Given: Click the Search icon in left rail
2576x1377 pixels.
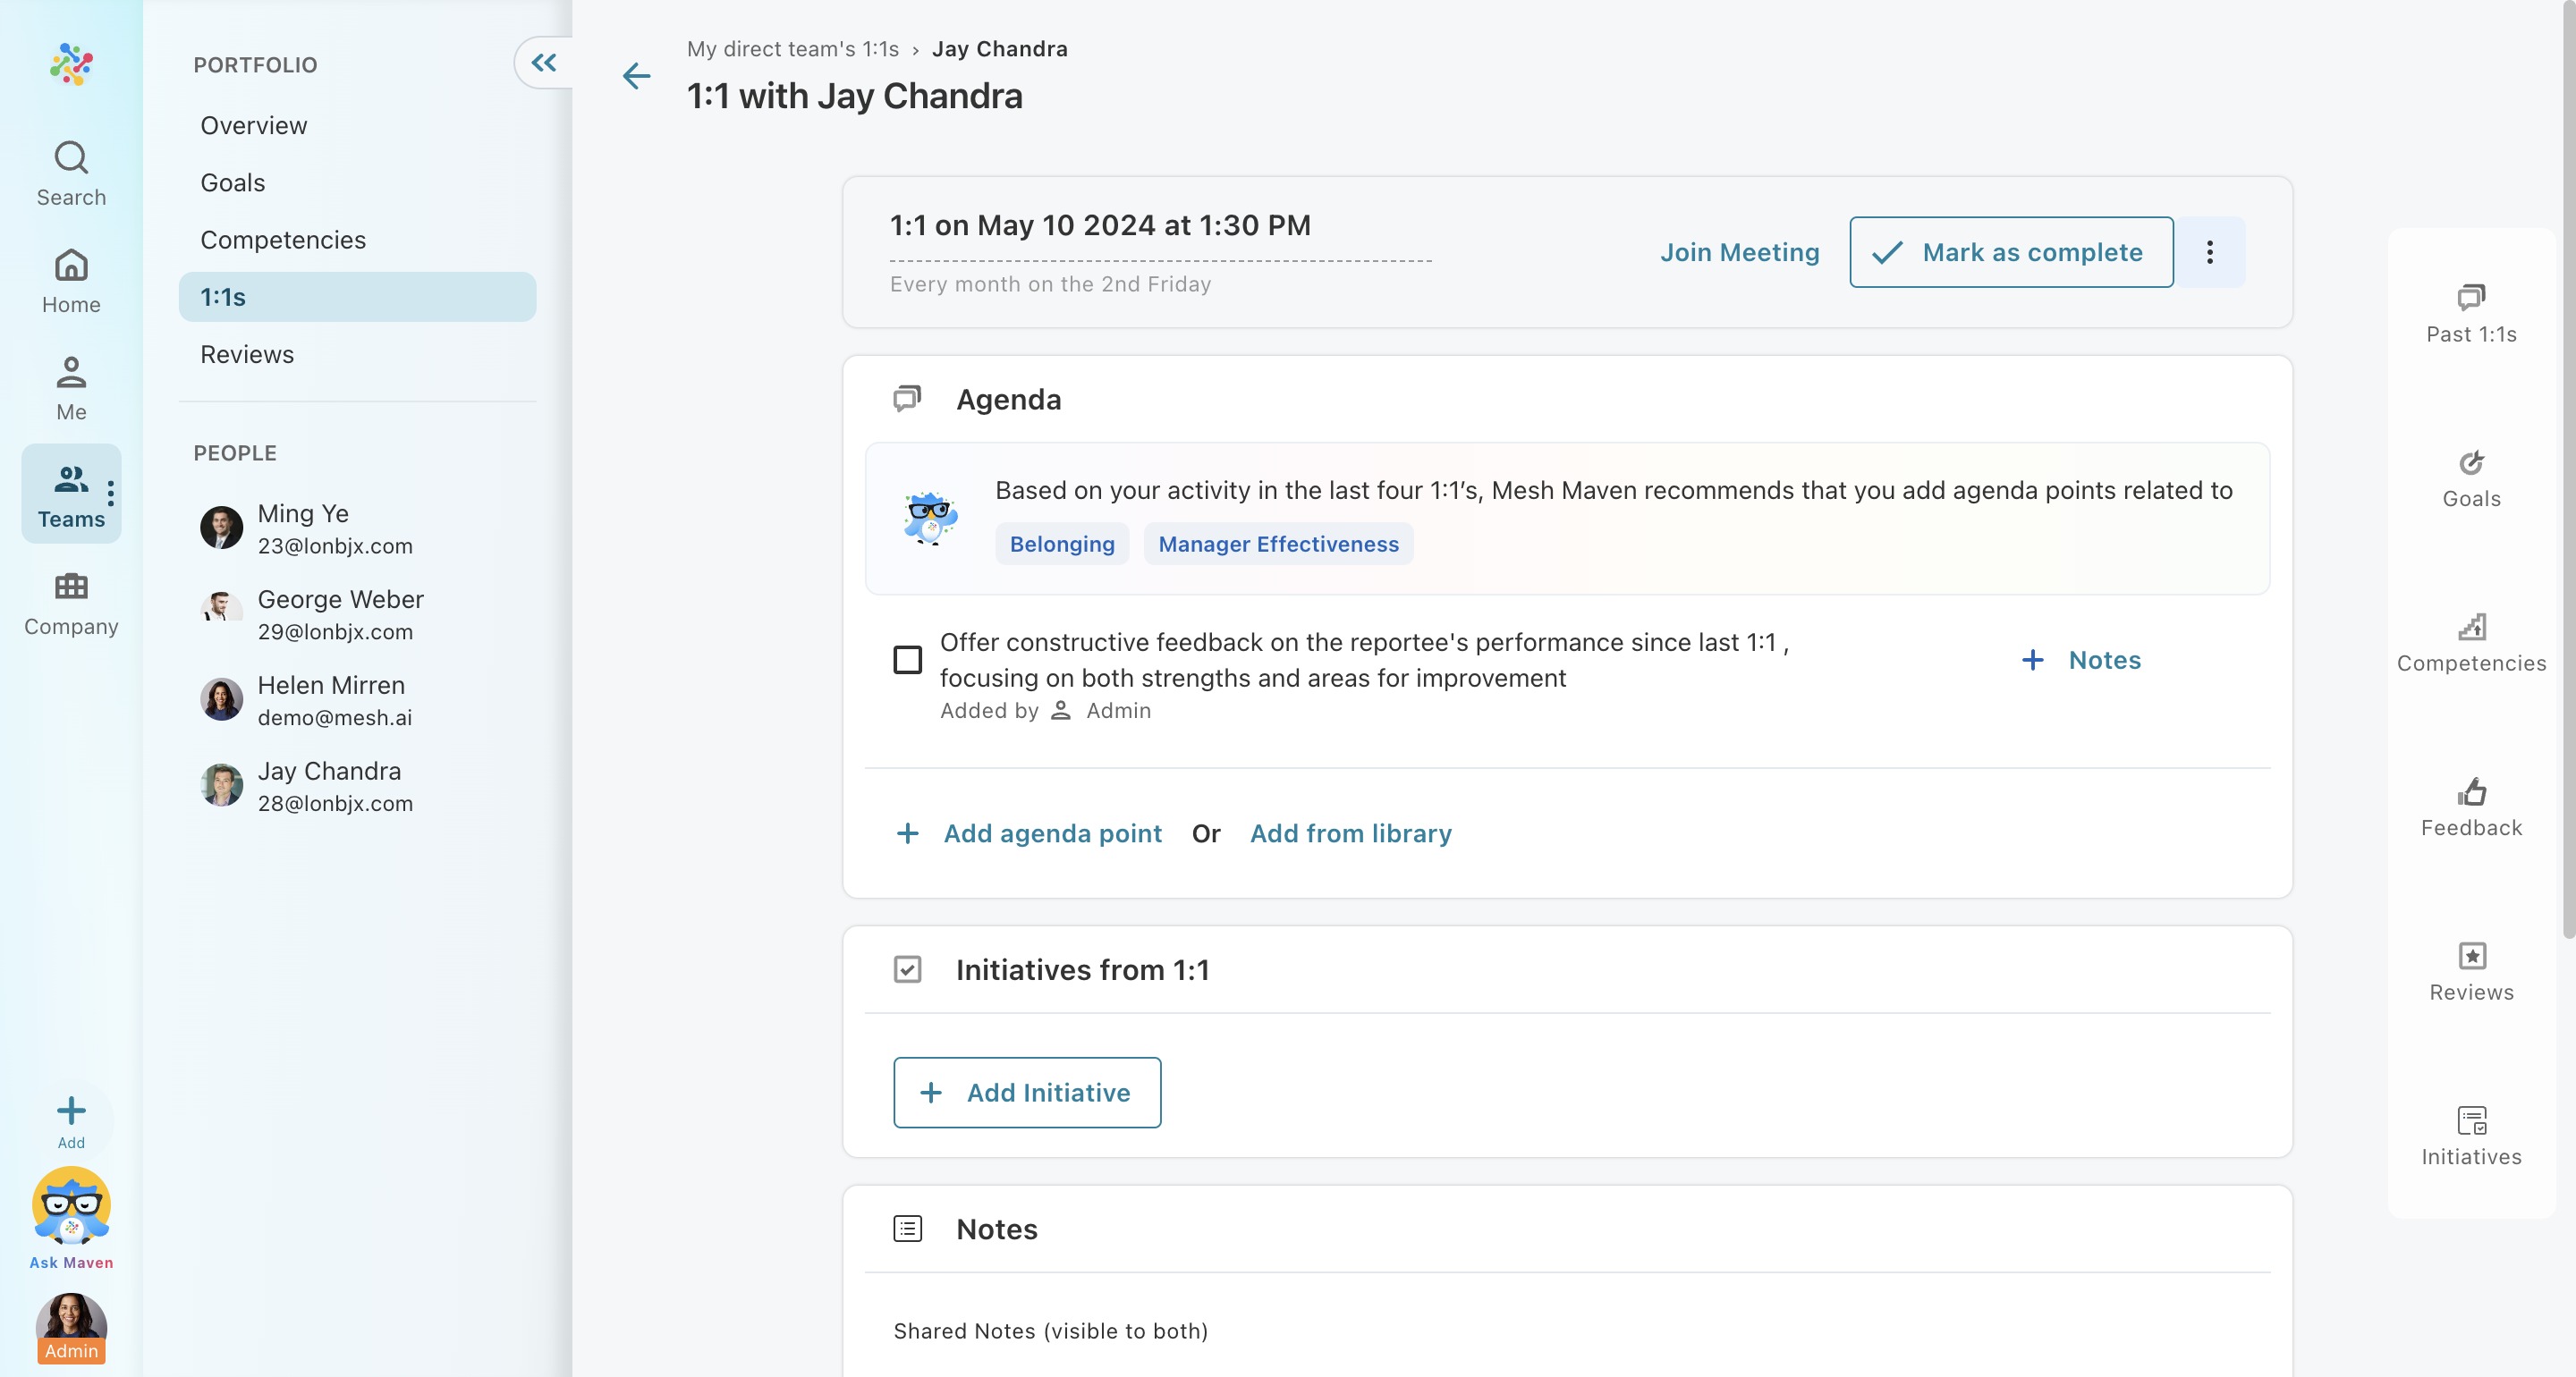Looking at the screenshot, I should 71,158.
